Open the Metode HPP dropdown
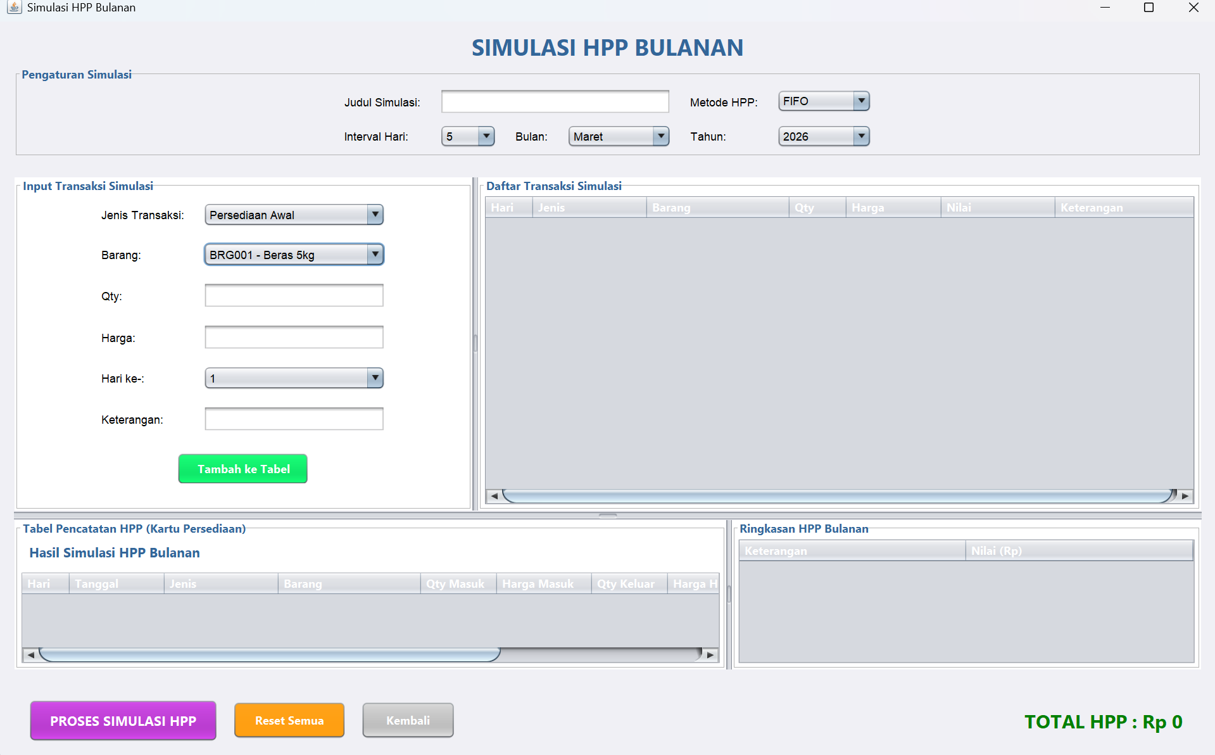This screenshot has height=755, width=1215. point(860,101)
